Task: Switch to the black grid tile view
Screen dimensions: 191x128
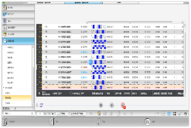Action: pos(175,114)
